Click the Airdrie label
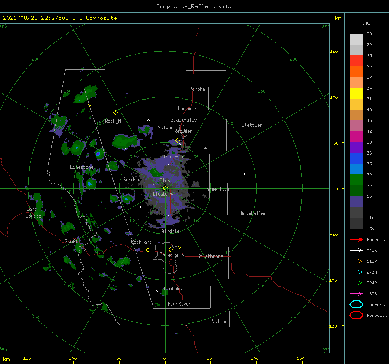 coord(170,231)
